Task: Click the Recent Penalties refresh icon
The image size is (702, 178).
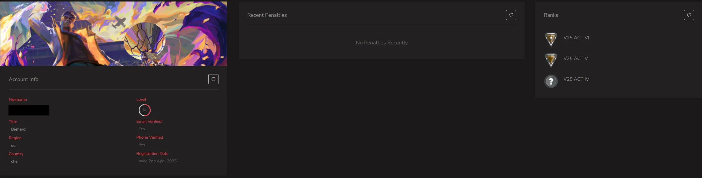Action: [511, 15]
